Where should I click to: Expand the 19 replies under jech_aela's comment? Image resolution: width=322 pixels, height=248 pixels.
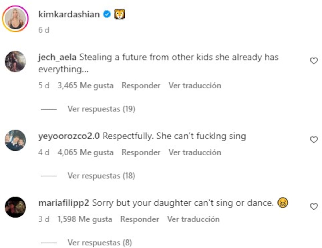click(x=101, y=109)
